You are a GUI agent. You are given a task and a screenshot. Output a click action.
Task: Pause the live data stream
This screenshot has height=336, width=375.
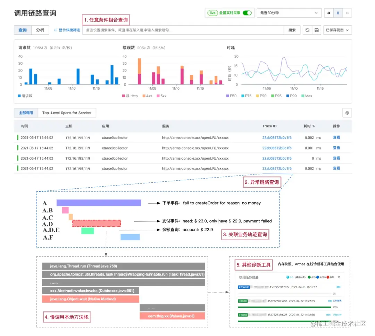338,13
